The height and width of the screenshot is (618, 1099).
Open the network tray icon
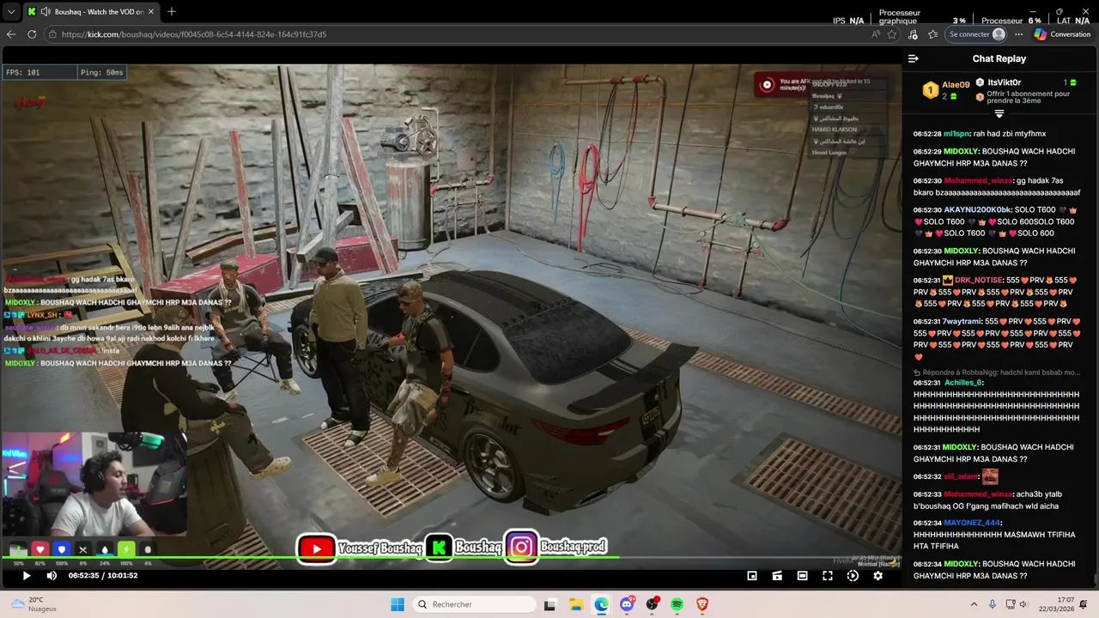coord(1011,604)
